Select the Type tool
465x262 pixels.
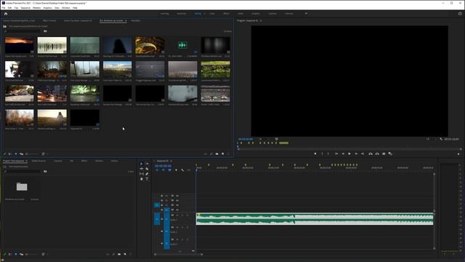point(147,179)
